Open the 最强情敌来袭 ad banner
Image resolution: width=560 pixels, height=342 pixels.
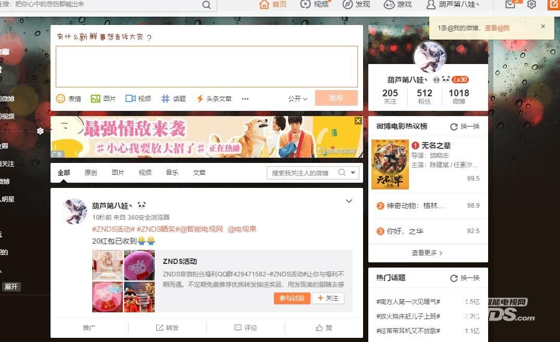click(206, 137)
